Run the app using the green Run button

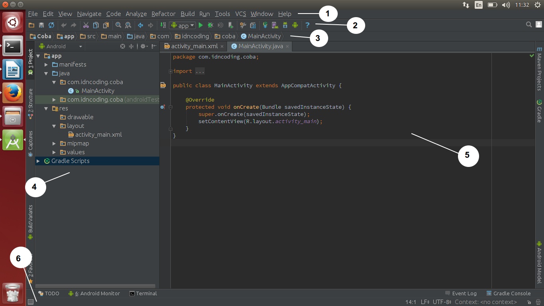pyautogui.click(x=200, y=25)
